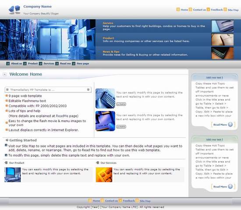Open the Services menu item
Screen dimensions: 241x210
[49, 63]
